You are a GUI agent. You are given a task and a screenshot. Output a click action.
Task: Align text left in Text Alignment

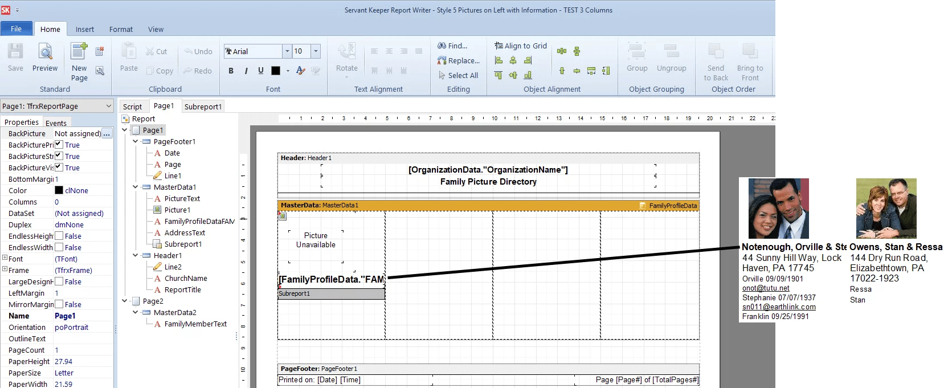pyautogui.click(x=374, y=51)
